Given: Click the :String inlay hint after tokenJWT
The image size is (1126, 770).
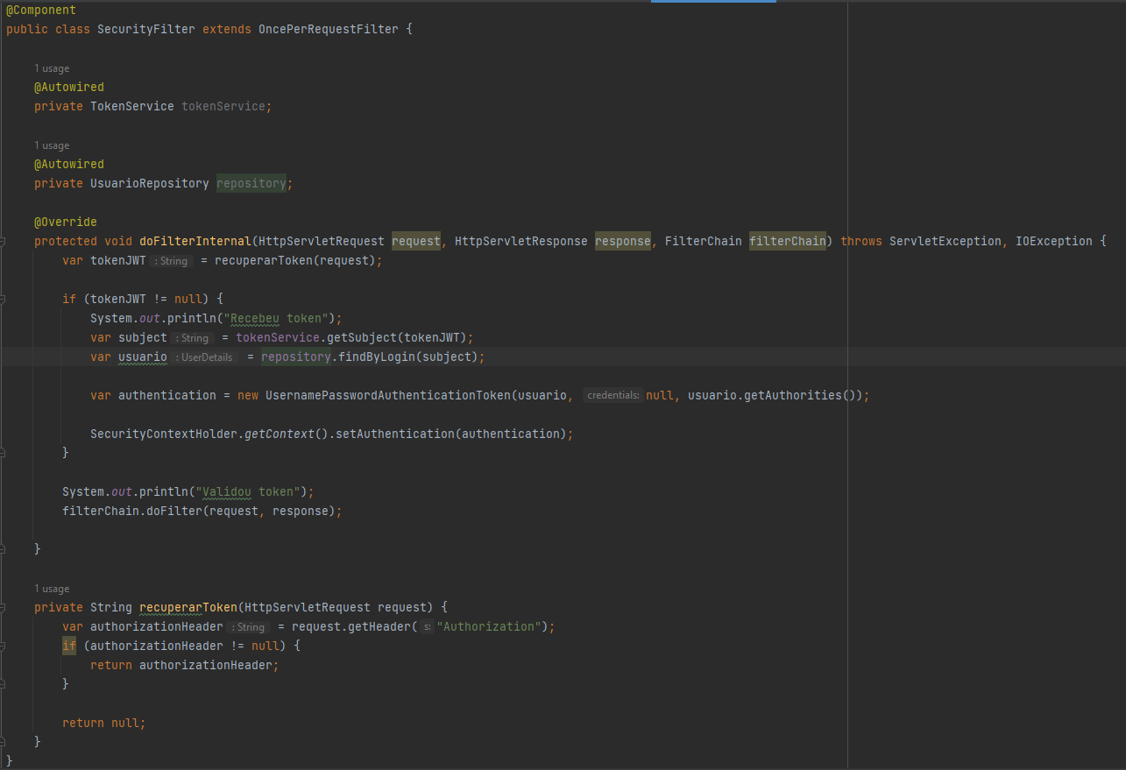Looking at the screenshot, I should tap(172, 261).
